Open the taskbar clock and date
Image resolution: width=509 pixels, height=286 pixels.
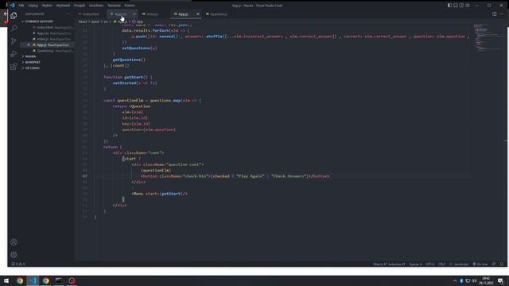tap(486, 280)
